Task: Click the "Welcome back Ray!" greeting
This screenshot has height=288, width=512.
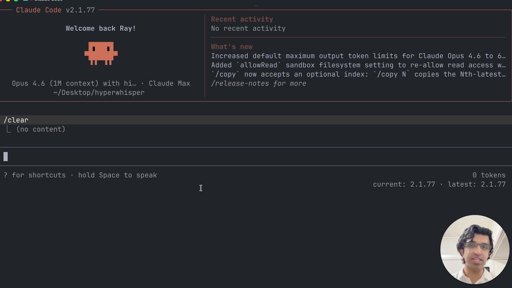Action: click(101, 29)
